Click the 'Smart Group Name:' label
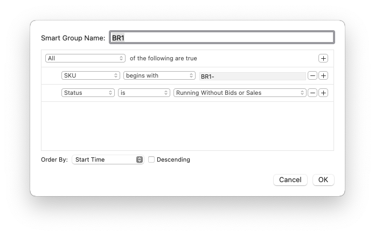This screenshot has width=375, height=236. 73,38
